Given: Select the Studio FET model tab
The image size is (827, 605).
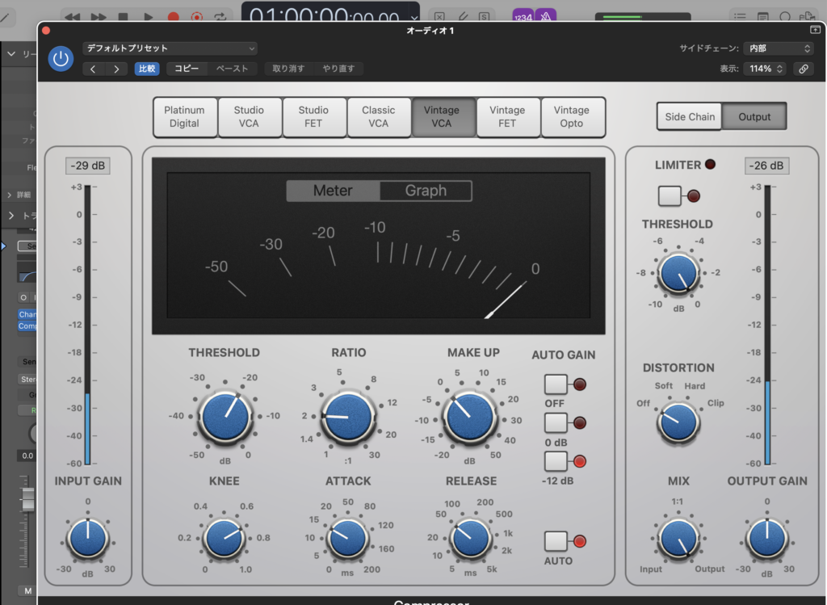Looking at the screenshot, I should [313, 116].
